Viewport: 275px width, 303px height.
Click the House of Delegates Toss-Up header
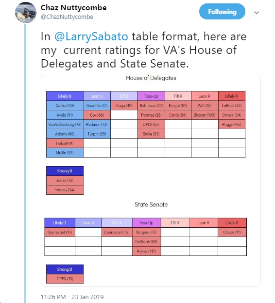tap(151, 96)
